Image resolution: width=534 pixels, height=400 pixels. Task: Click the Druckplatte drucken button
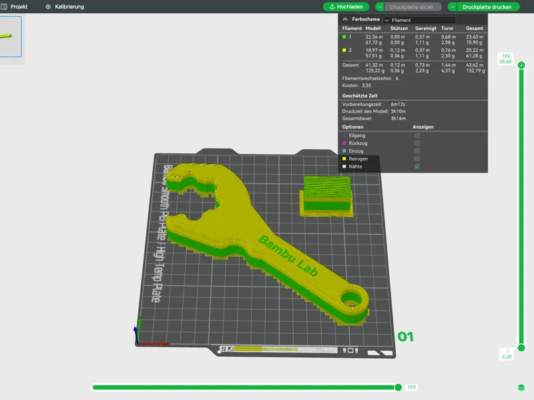487,7
